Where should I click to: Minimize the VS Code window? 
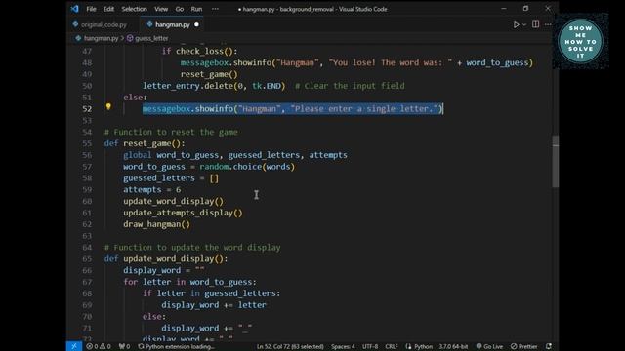click(504, 9)
